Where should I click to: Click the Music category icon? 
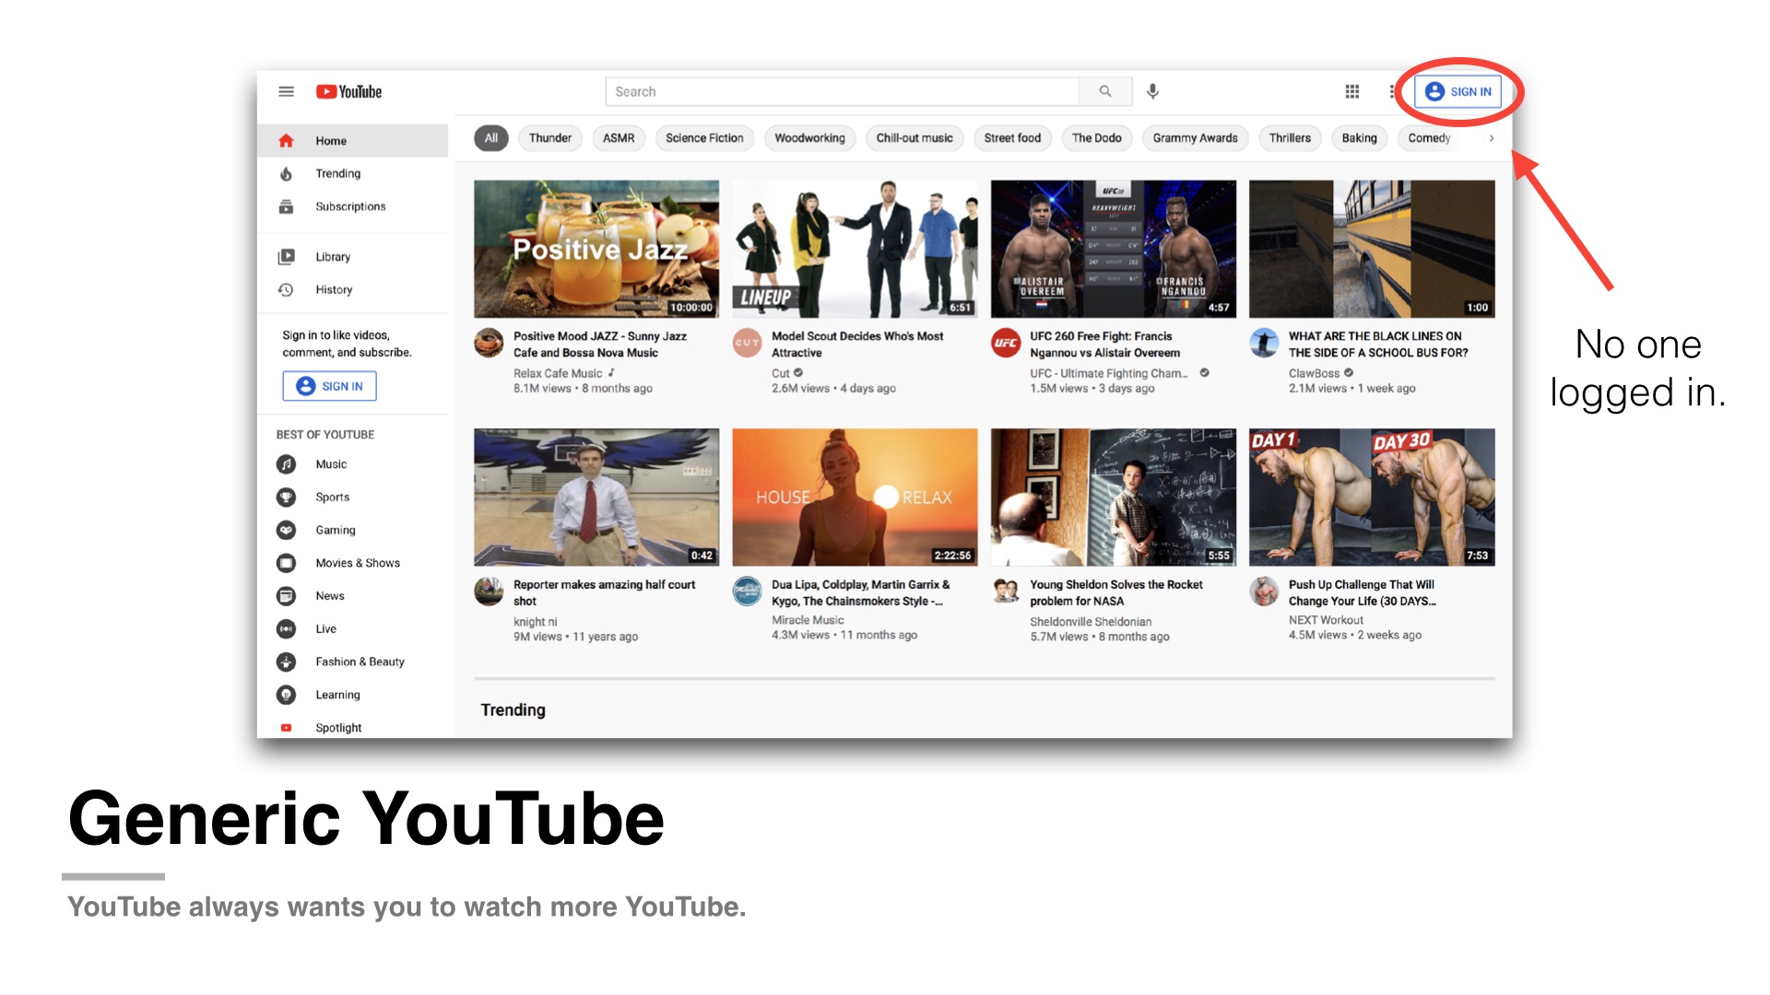(287, 464)
